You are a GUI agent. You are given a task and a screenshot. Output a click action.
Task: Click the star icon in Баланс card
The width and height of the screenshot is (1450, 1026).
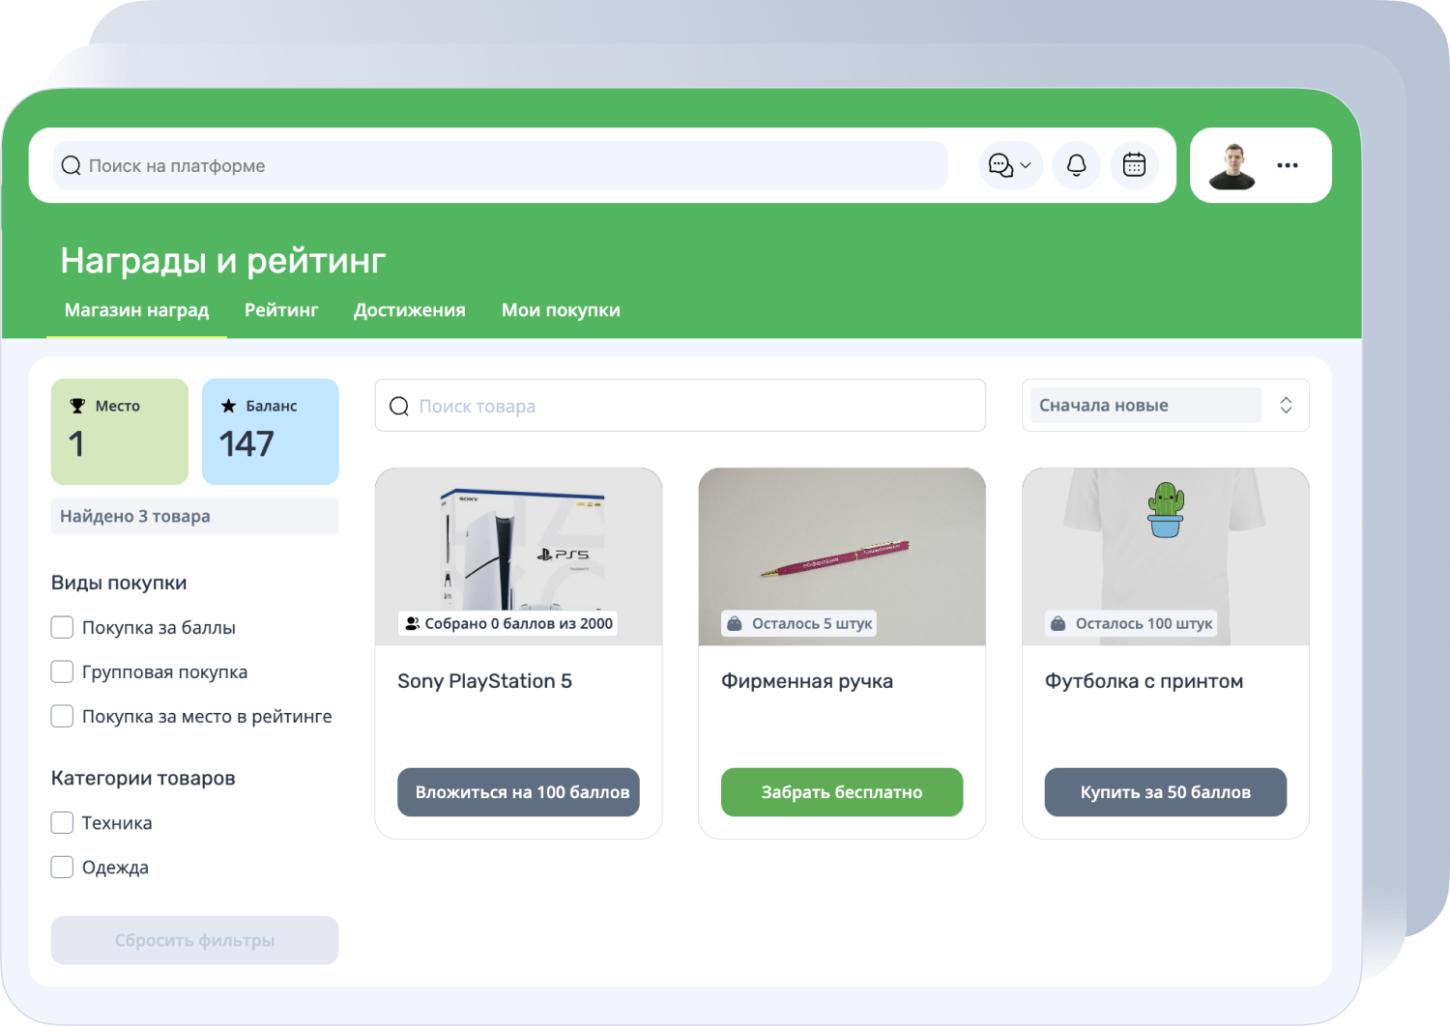[x=228, y=406]
